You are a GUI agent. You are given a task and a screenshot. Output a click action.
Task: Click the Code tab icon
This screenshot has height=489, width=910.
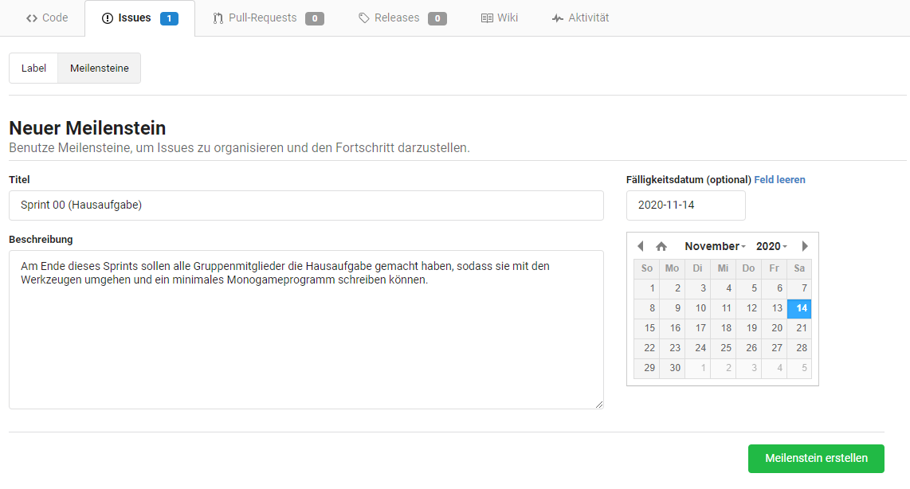[x=32, y=18]
